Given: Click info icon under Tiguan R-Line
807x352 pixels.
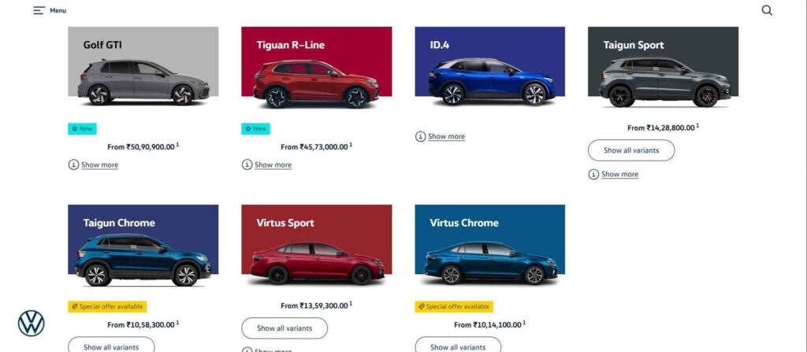Looking at the screenshot, I should tap(247, 165).
